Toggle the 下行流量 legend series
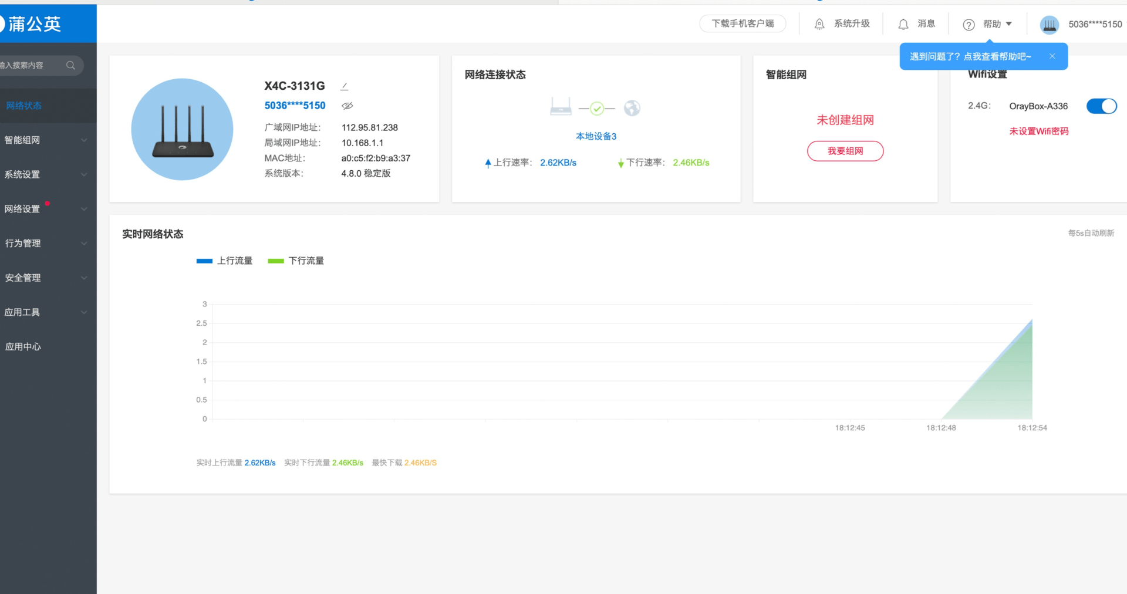This screenshot has height=594, width=1127. coord(296,261)
